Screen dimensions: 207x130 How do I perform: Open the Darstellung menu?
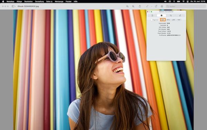39,2
